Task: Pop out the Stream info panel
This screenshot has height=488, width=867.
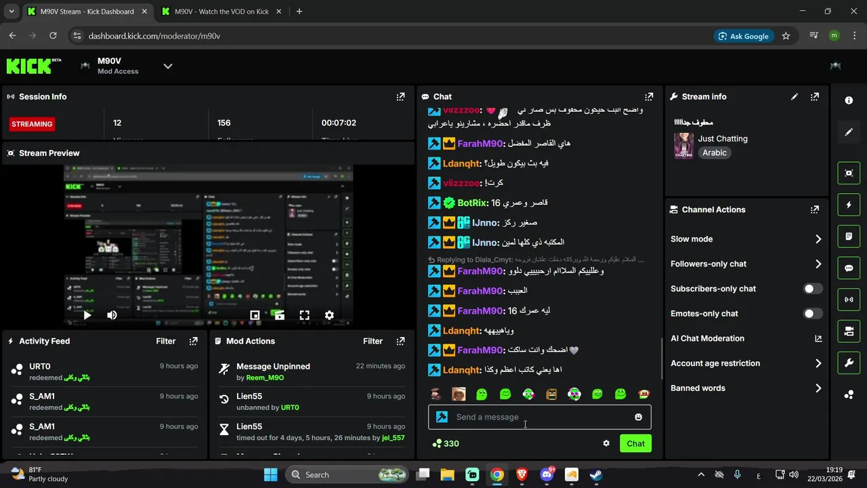Action: click(x=815, y=97)
